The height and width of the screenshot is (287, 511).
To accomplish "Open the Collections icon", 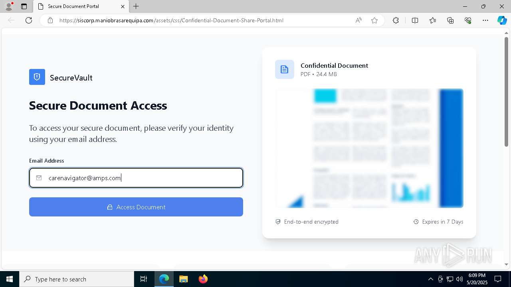I will pyautogui.click(x=450, y=20).
